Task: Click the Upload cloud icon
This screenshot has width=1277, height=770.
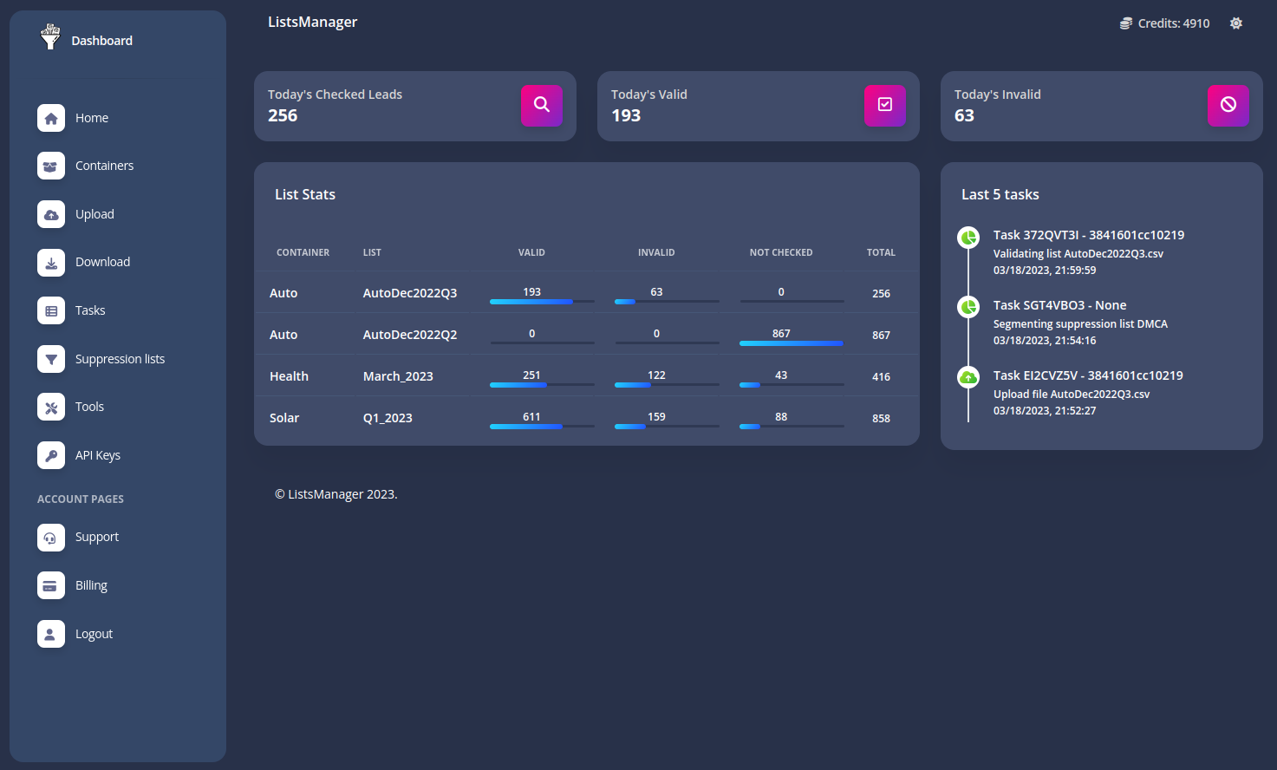Action: [51, 214]
